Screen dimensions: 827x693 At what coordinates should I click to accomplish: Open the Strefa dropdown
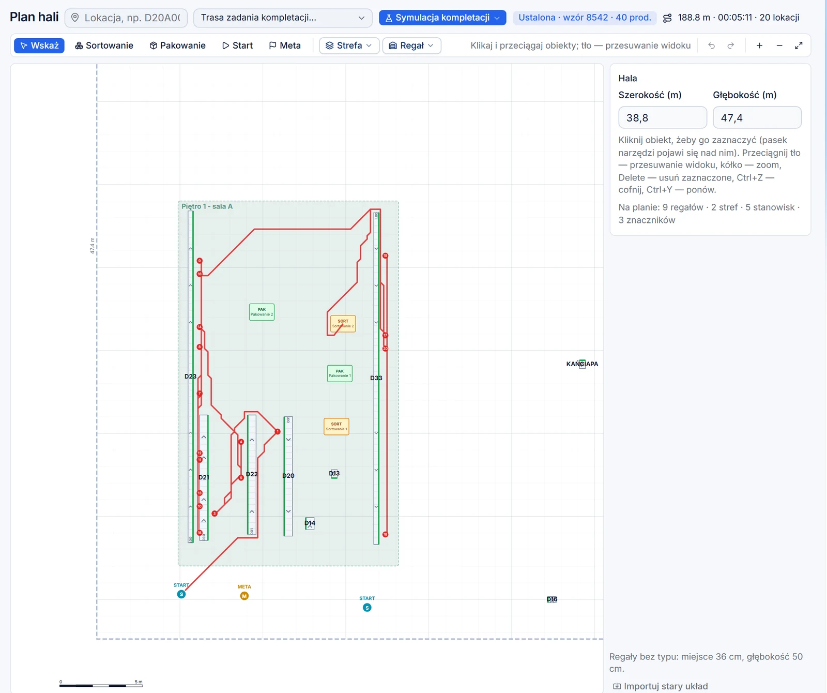(x=349, y=46)
